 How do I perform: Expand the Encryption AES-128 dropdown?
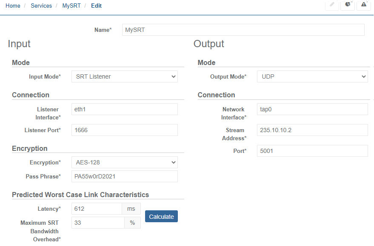tap(124, 162)
